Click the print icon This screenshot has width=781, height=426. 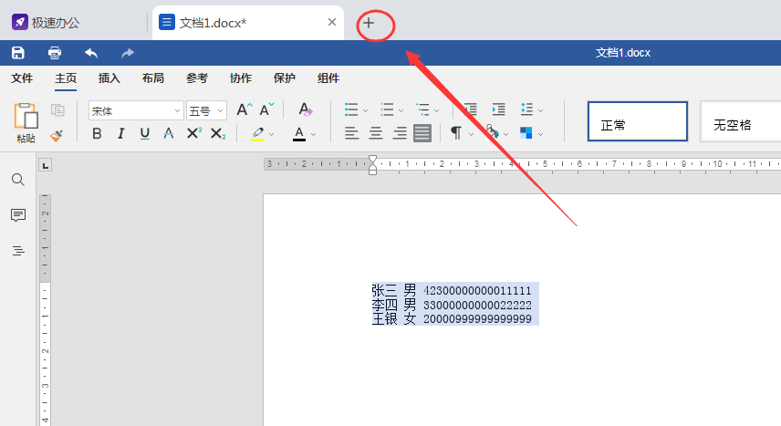click(x=55, y=53)
